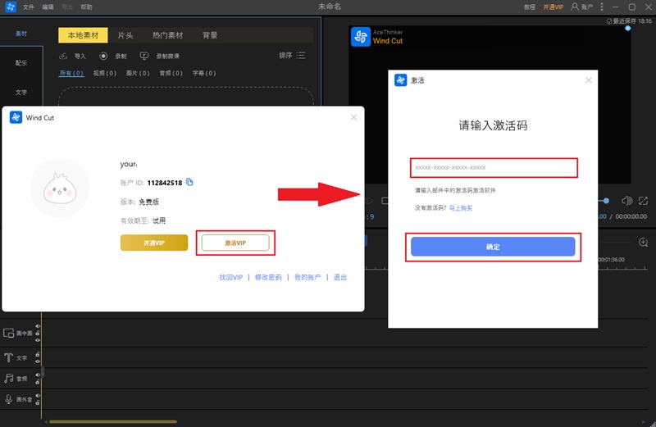This screenshot has height=427, width=656.
Task: Open the 教程 tutorial link in the title bar
Action: (530, 7)
